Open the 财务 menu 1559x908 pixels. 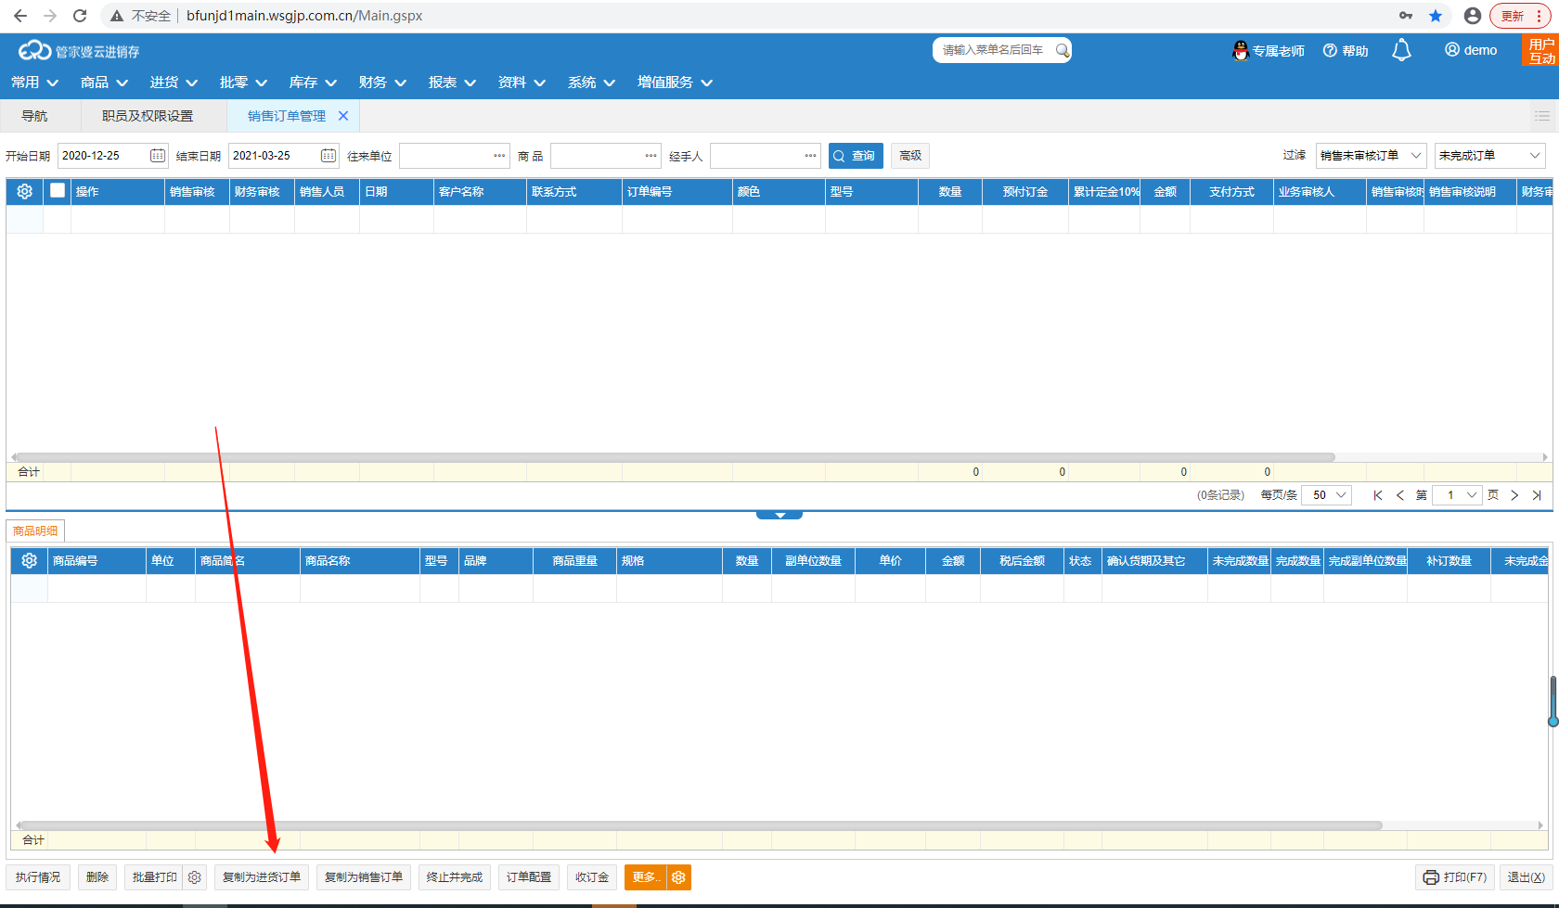(x=382, y=83)
